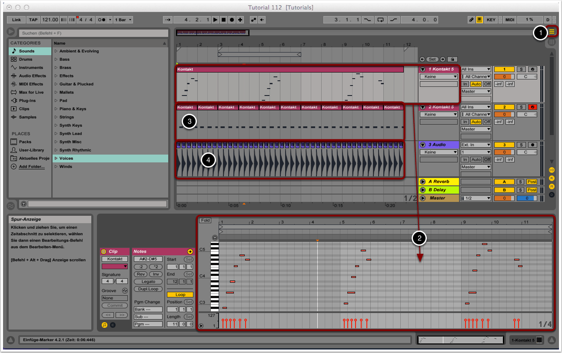Screen dimensions: 562x353
Task: Switch to Session view using the yellow view toggle
Action: click(552, 31)
